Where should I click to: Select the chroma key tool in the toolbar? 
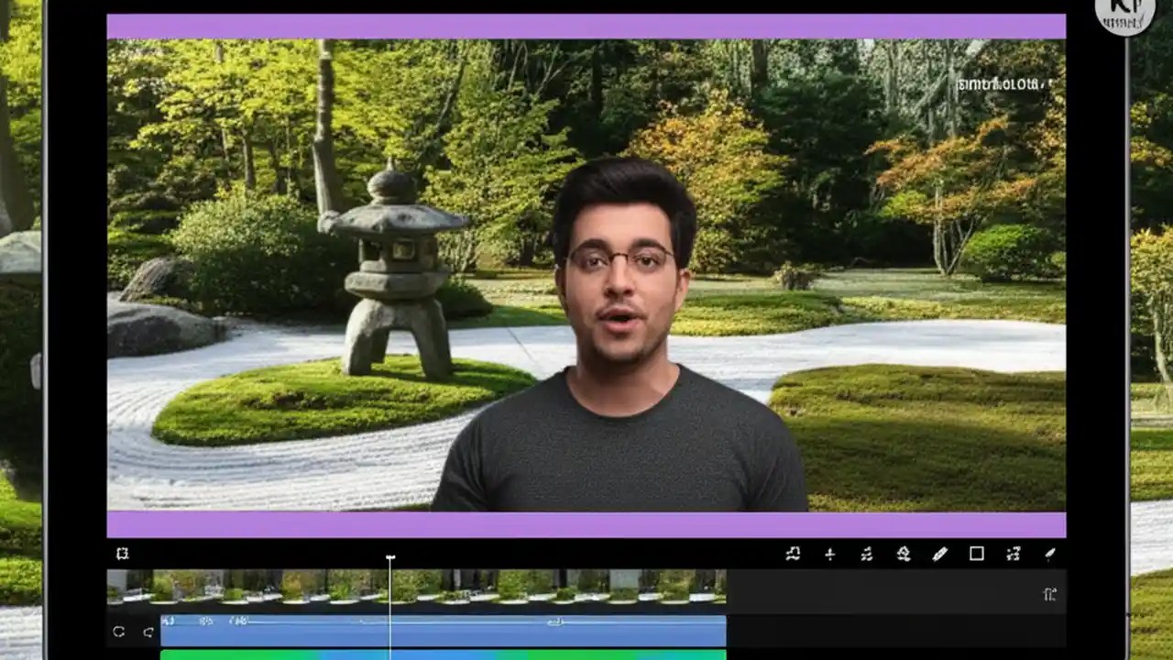click(x=794, y=554)
